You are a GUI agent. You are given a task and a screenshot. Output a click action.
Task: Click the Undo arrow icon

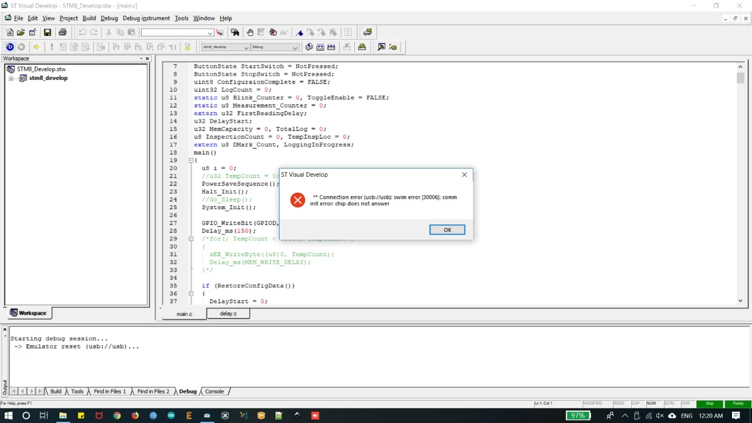(x=82, y=32)
